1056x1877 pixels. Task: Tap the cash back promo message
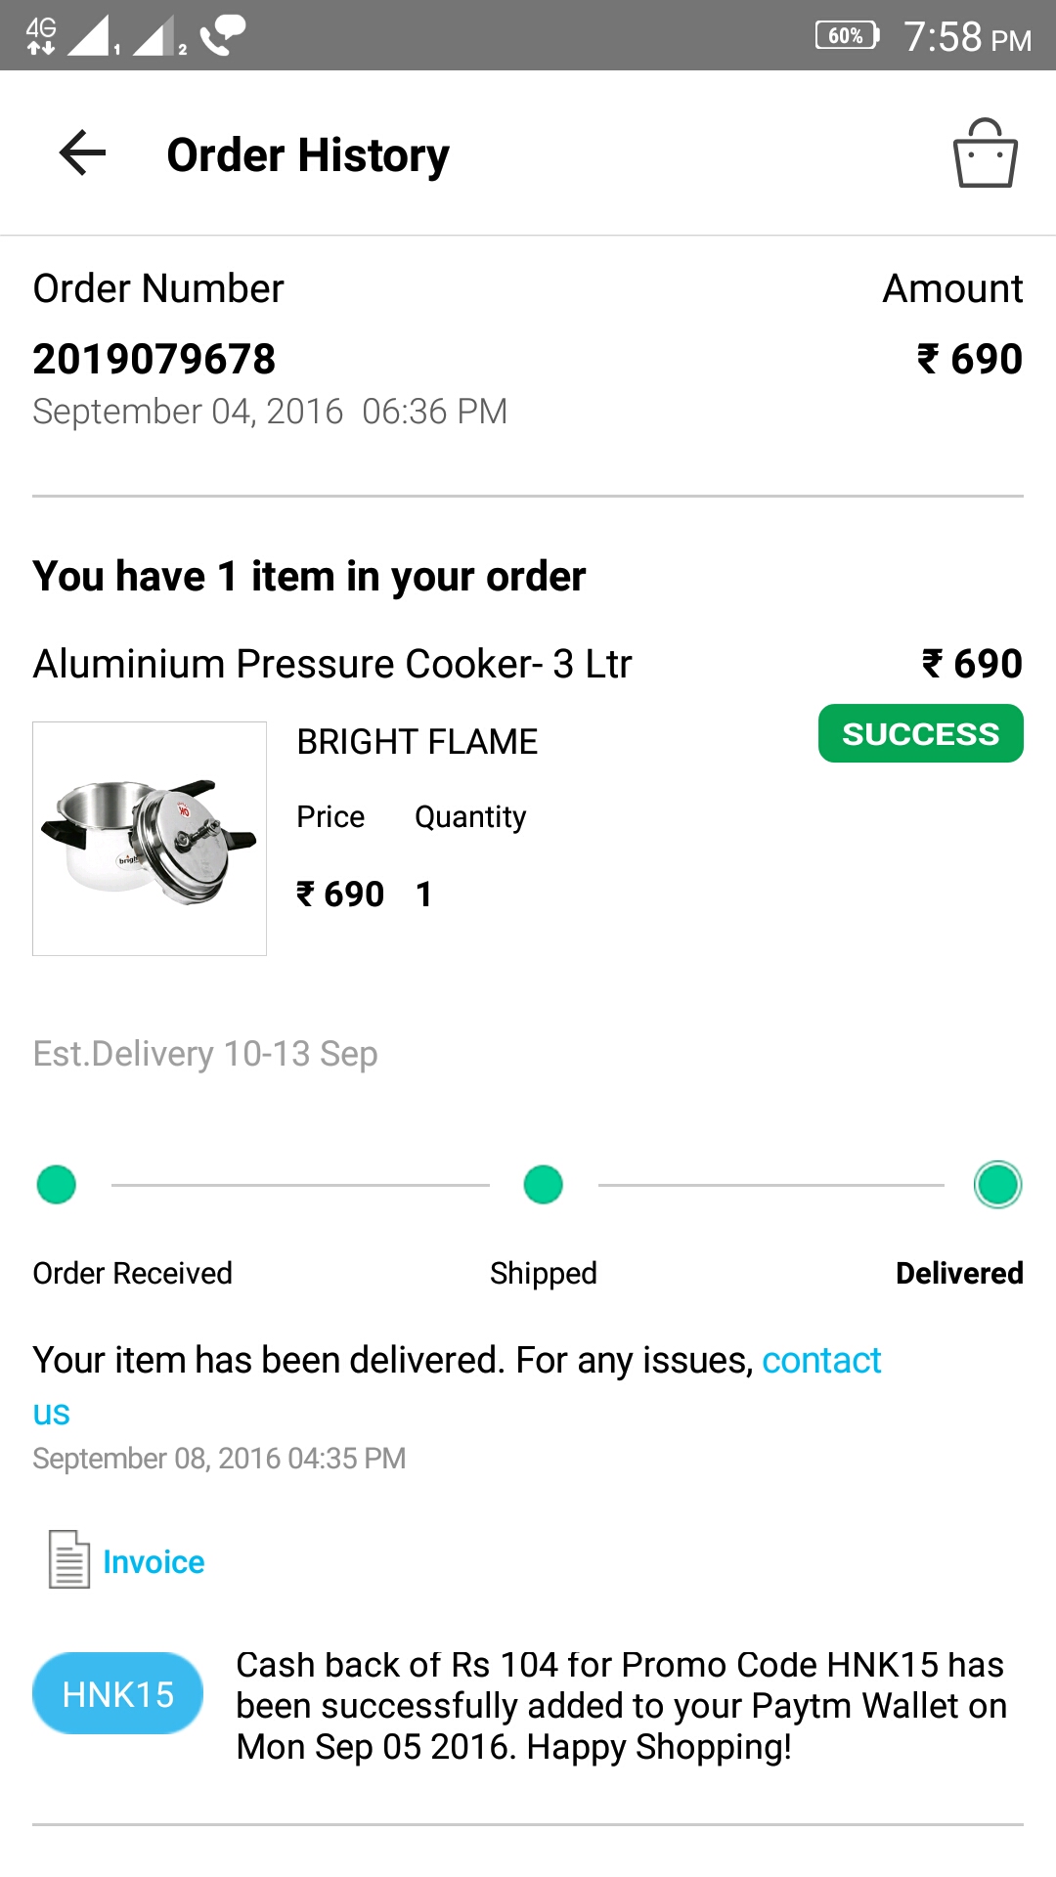click(x=621, y=1706)
